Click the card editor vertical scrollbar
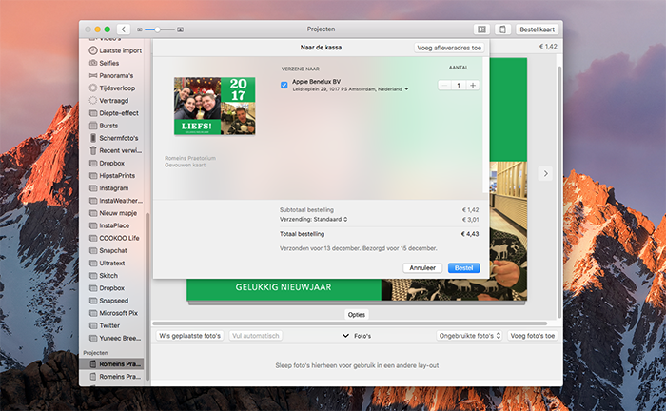The image size is (666, 411). pos(559,191)
